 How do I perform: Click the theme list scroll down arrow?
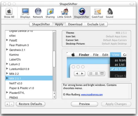click(54, 97)
